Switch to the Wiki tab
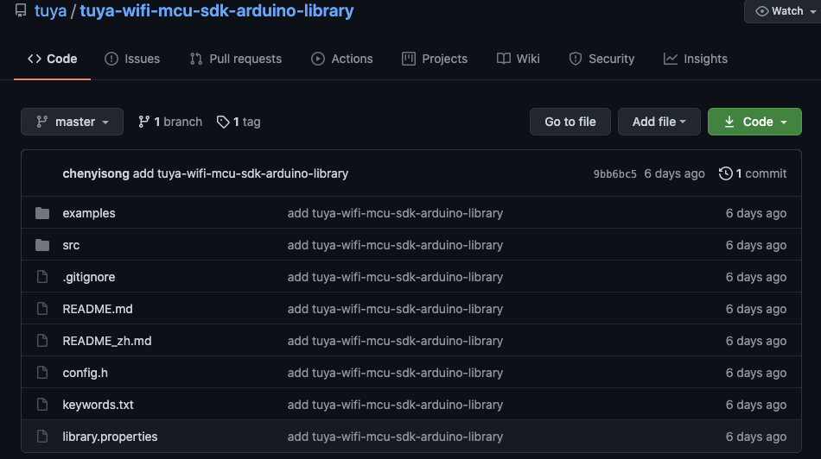Screen dimensions: 821x459 coord(519,59)
